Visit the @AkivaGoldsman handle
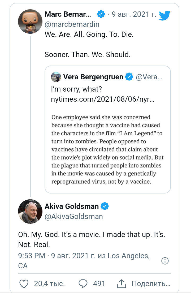The image size is (191, 293). (73, 216)
